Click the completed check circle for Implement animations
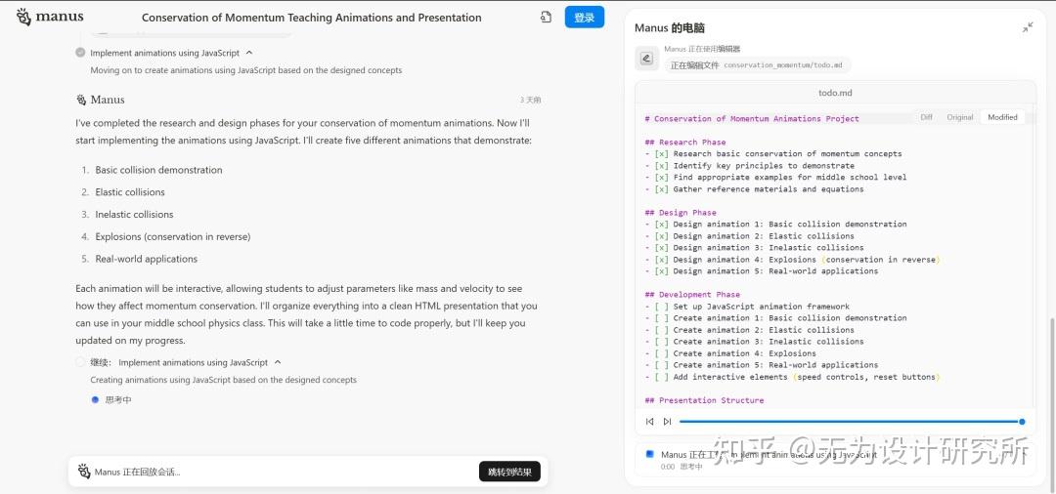Screen dimensions: 1056x494 80,53
